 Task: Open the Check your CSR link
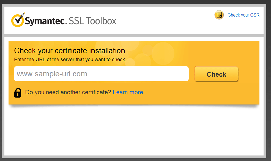243,15
